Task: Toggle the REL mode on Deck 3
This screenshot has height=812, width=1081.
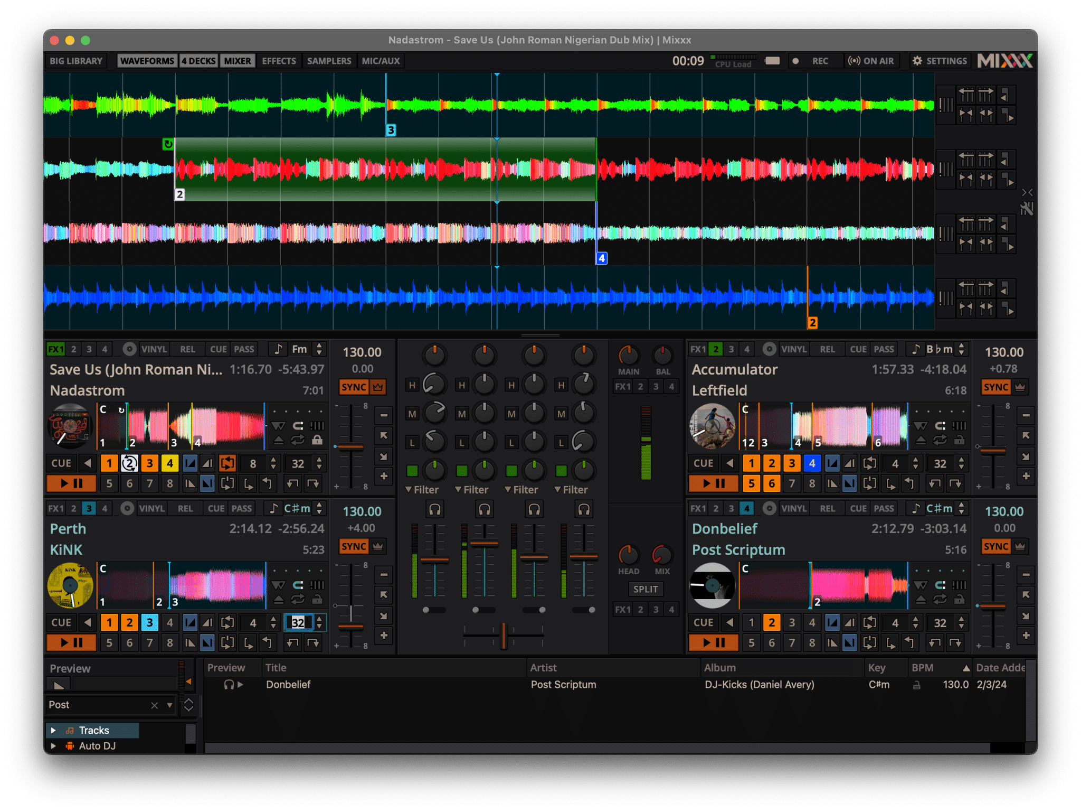Action: click(186, 509)
